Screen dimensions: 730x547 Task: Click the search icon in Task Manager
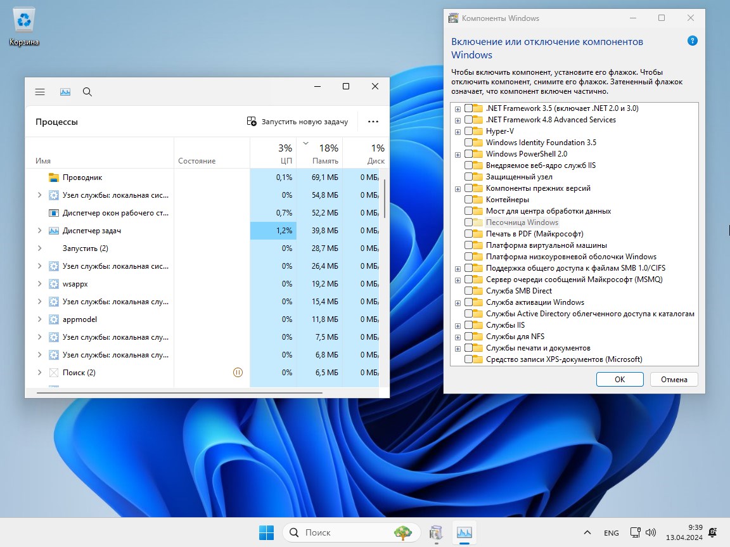(x=87, y=92)
